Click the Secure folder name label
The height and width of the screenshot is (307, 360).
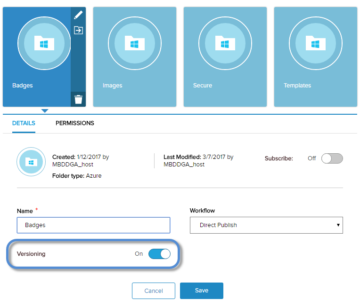(203, 86)
